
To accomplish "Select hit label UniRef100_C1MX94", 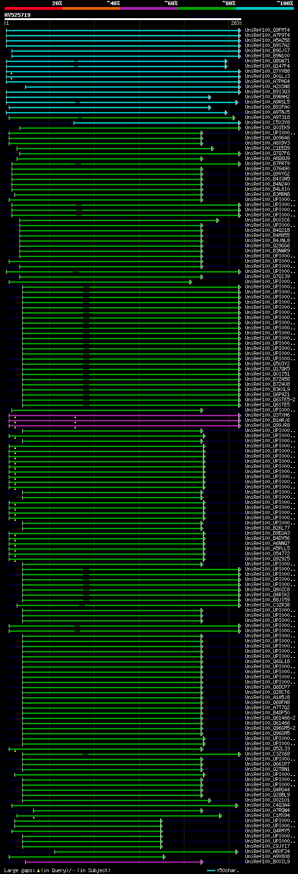I will (x=267, y=816).
